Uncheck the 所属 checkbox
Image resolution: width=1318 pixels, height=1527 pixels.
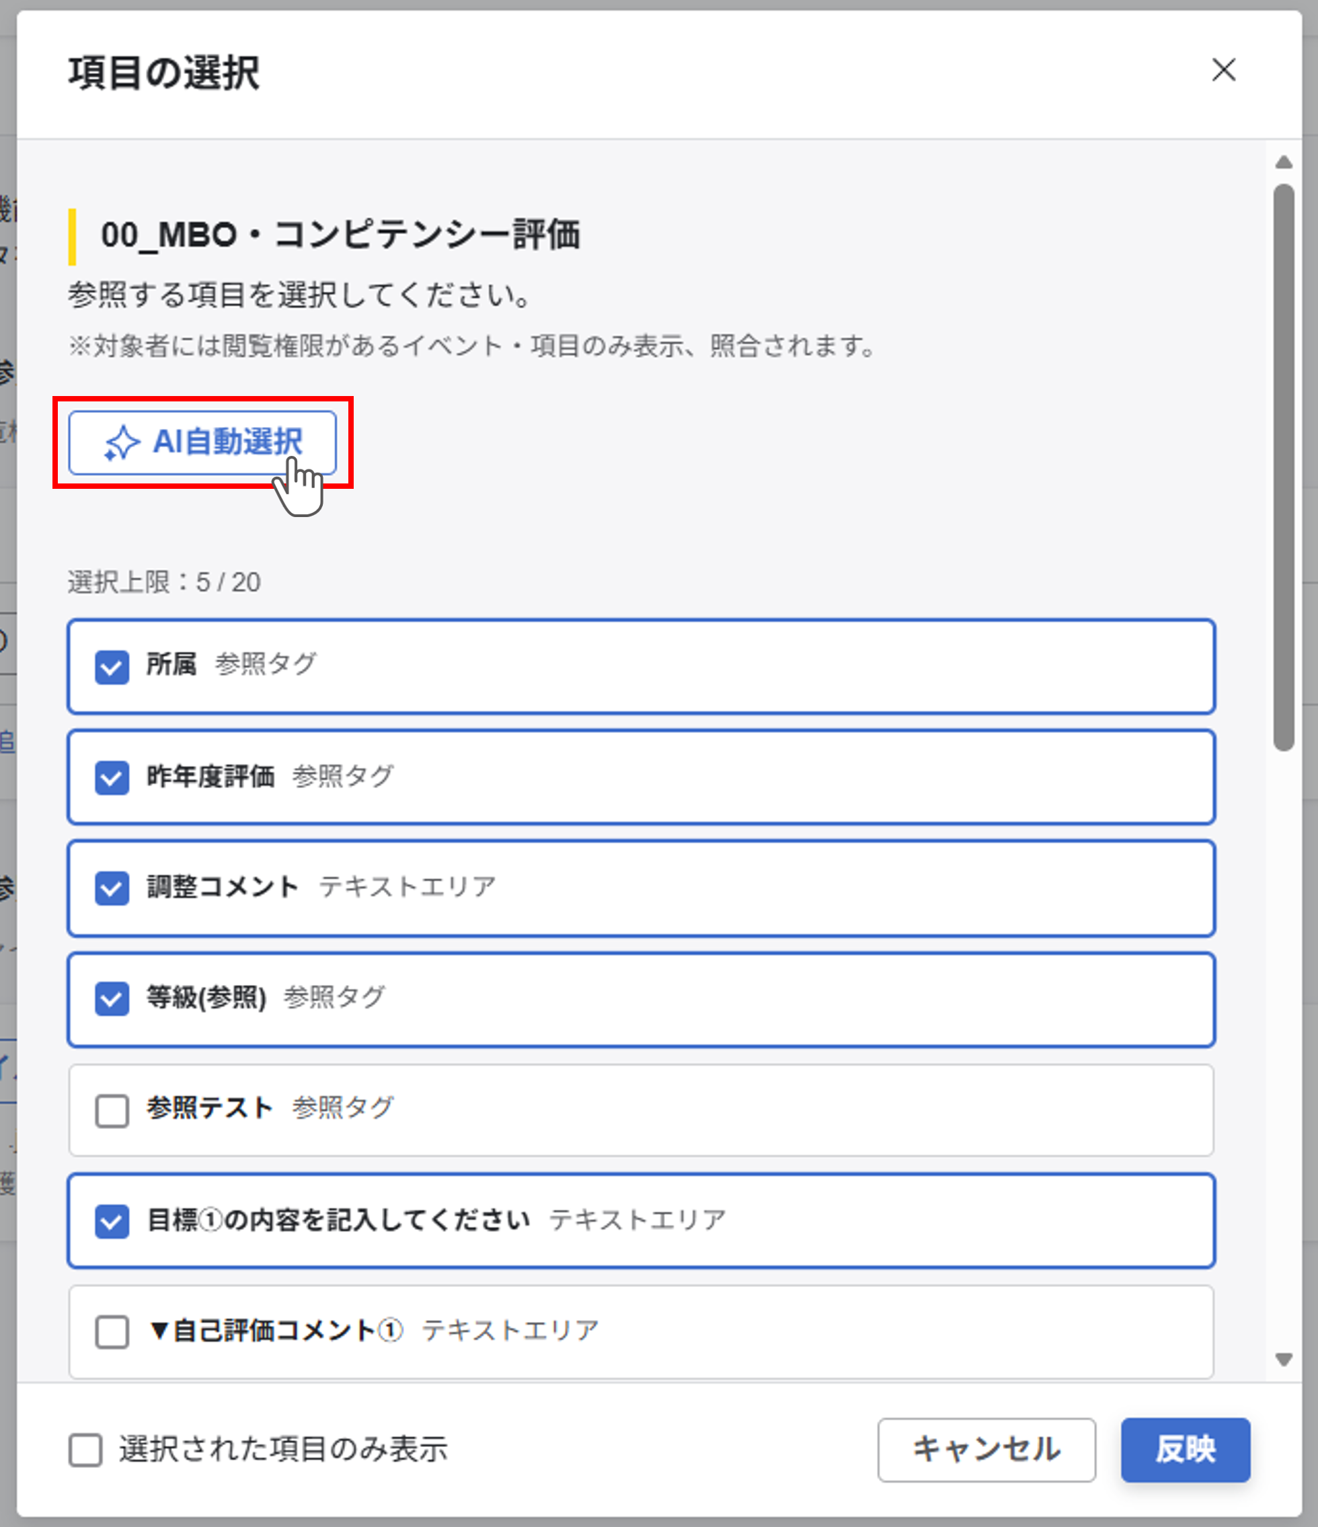[x=112, y=667]
